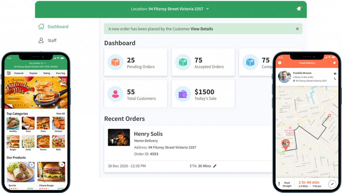Expand the Location address dropdown chevron
The image size is (342, 193).
pos(207,9)
